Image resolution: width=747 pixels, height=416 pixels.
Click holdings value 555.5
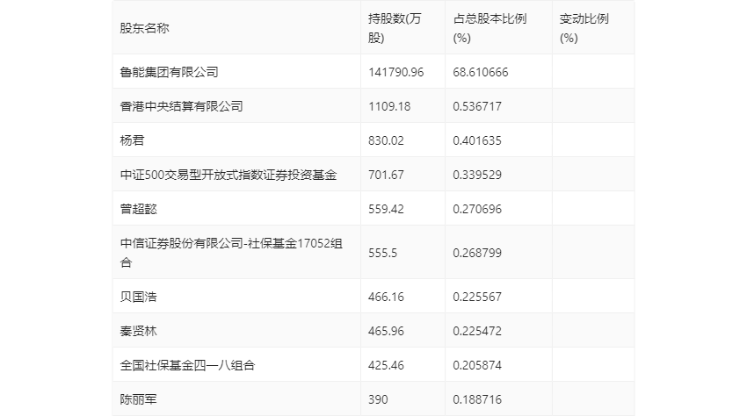(x=382, y=253)
